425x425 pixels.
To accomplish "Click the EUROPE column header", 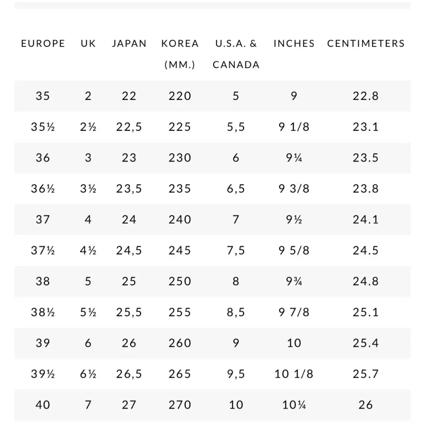I will [x=43, y=44].
